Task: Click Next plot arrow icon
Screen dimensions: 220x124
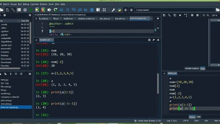Action: click(x=197, y=15)
